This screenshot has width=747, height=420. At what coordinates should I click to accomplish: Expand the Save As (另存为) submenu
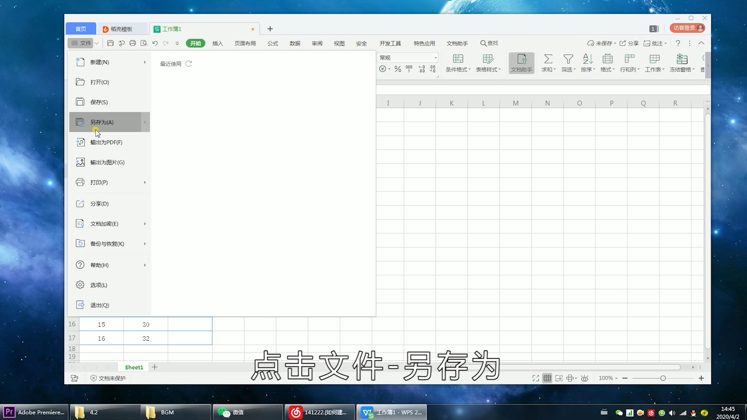tap(145, 122)
